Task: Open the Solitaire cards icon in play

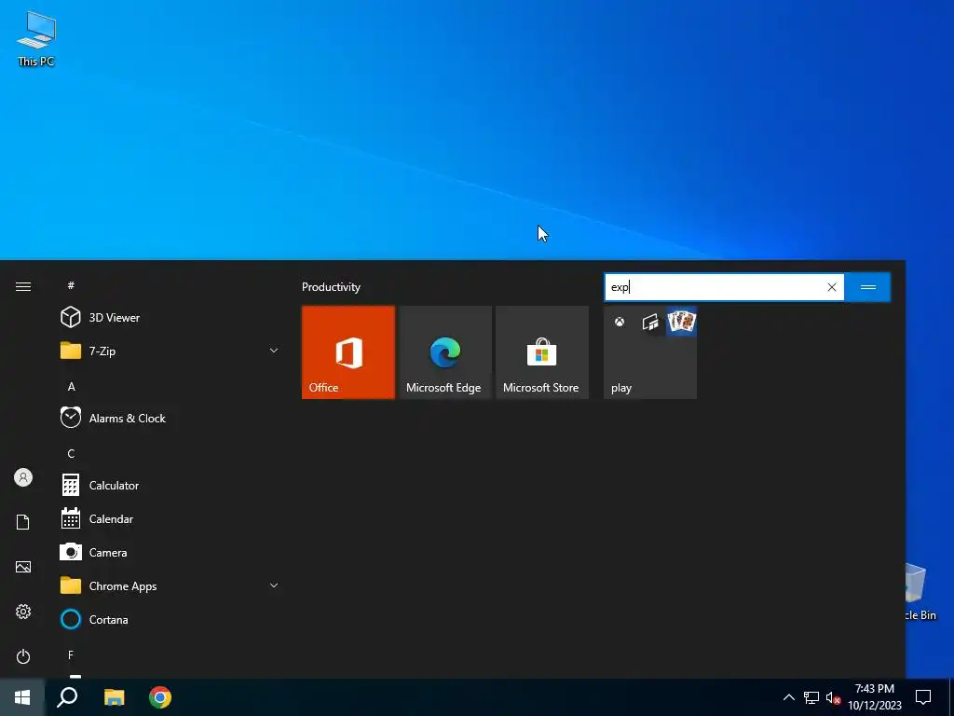Action: pyautogui.click(x=681, y=322)
